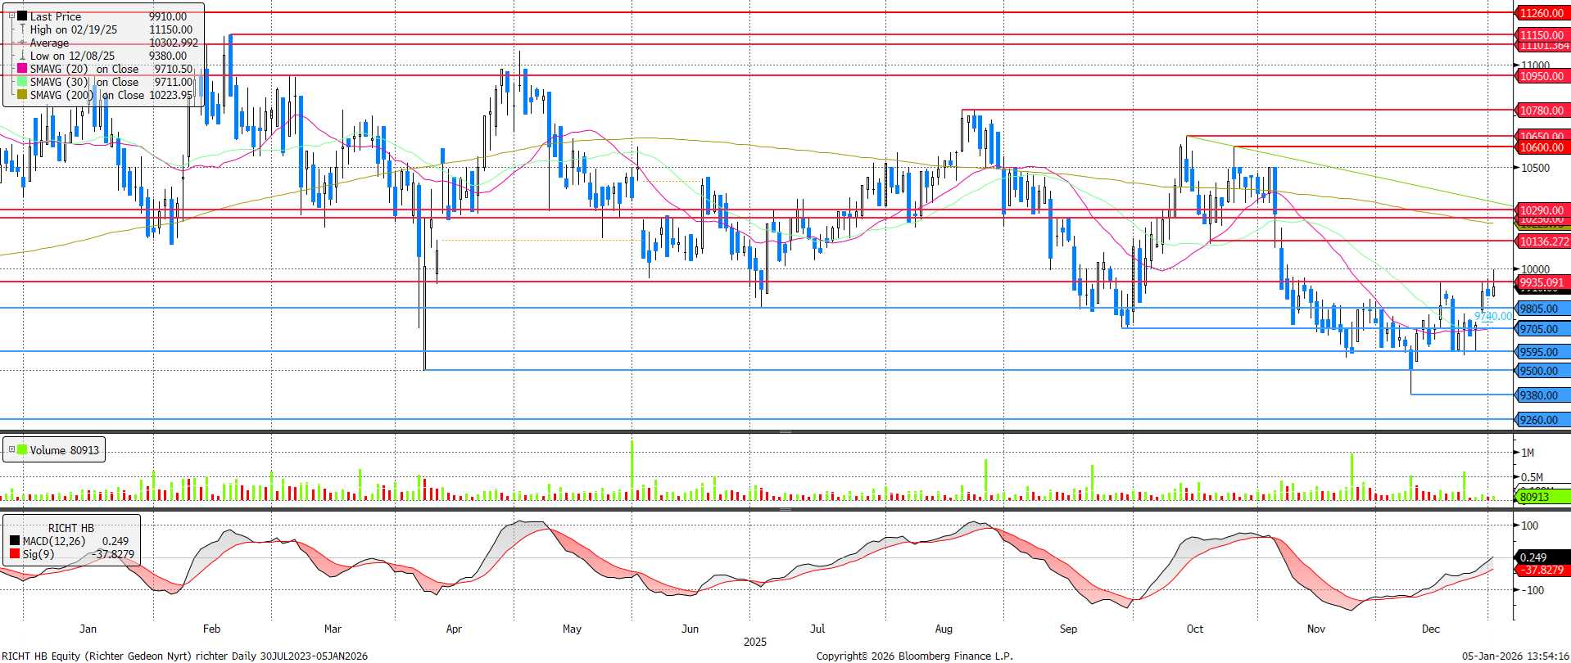This screenshot has width=1571, height=663.
Task: Select the 11260.00 red price label
Action: pos(1541,13)
